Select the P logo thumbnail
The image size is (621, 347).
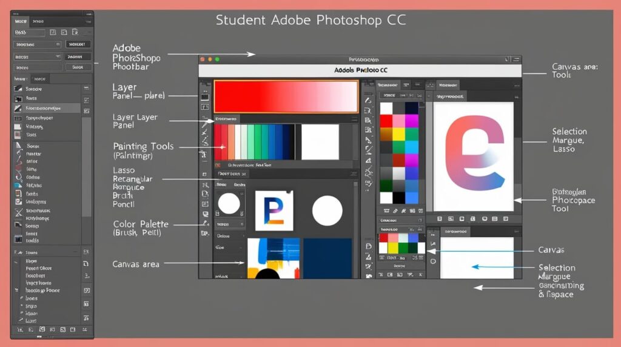click(x=274, y=211)
